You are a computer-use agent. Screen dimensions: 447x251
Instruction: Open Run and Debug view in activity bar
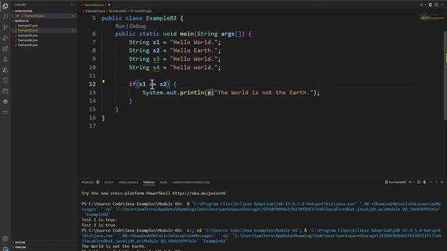(x=5, y=38)
